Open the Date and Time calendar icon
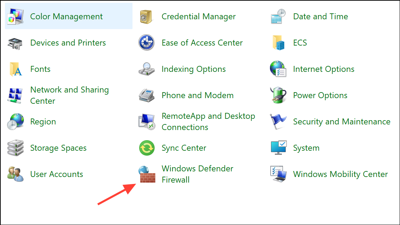Image resolution: width=400 pixels, height=225 pixels. coord(279,16)
